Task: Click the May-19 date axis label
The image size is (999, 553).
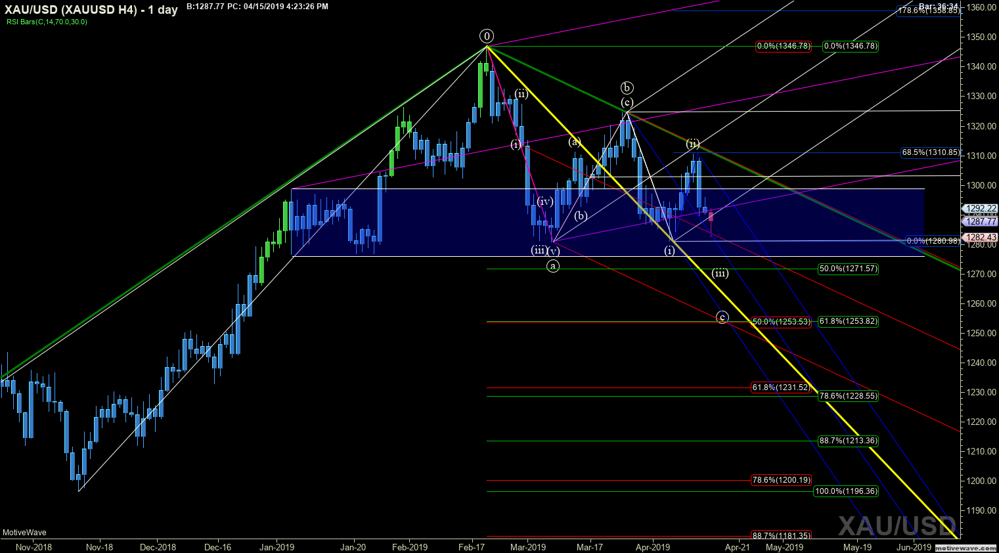Action: point(857,547)
